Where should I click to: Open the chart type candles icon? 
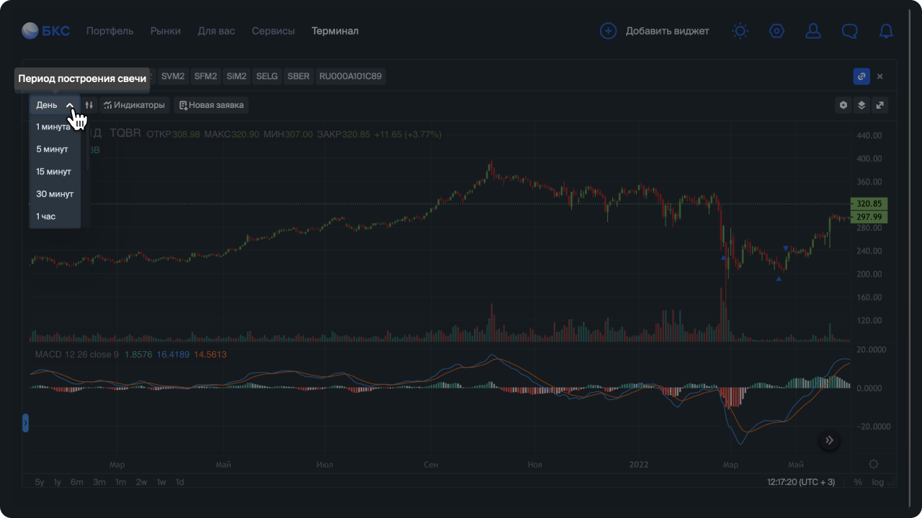[x=89, y=105]
